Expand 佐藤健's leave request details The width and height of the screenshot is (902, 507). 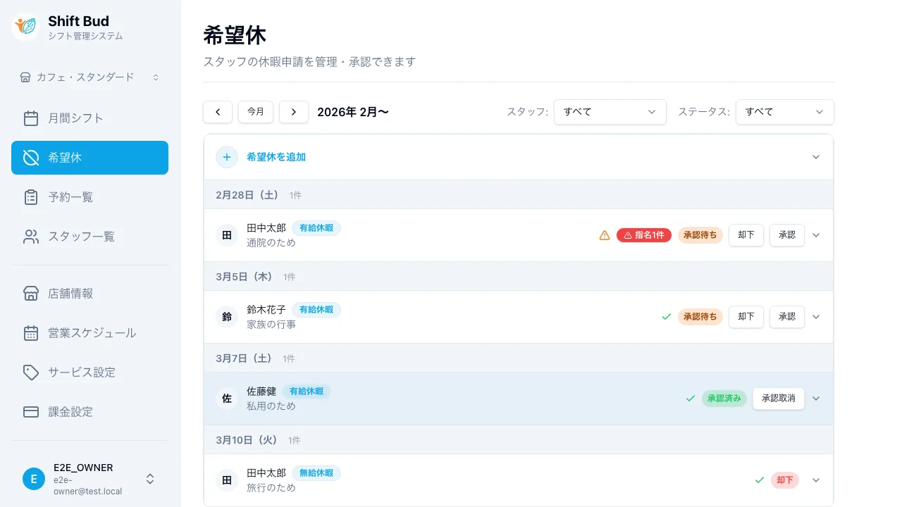point(816,399)
